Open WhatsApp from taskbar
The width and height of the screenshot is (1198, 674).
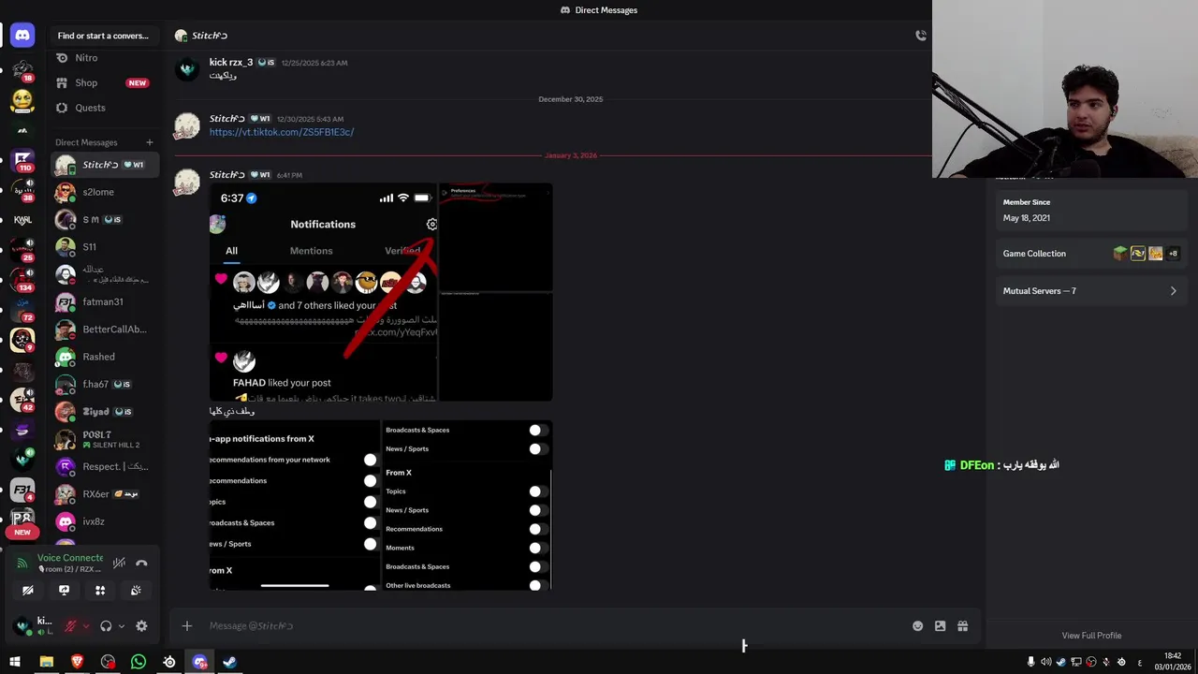[x=139, y=662]
